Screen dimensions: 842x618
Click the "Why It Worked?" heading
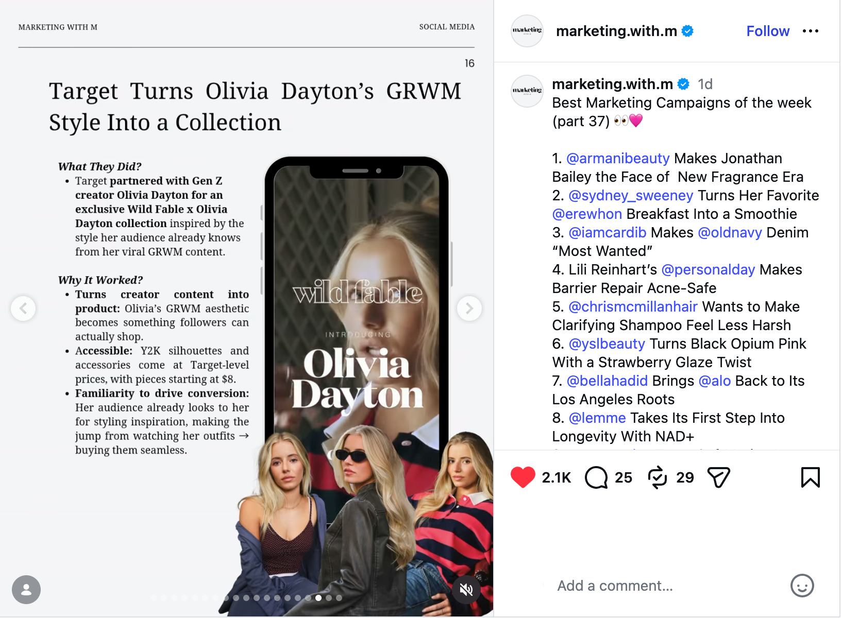click(x=100, y=280)
